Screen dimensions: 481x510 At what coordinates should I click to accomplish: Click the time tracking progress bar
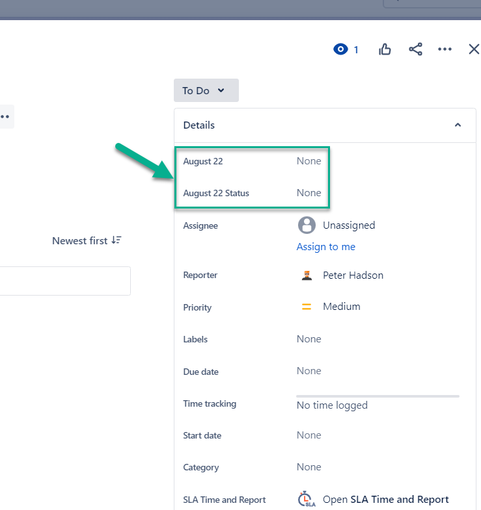(378, 396)
